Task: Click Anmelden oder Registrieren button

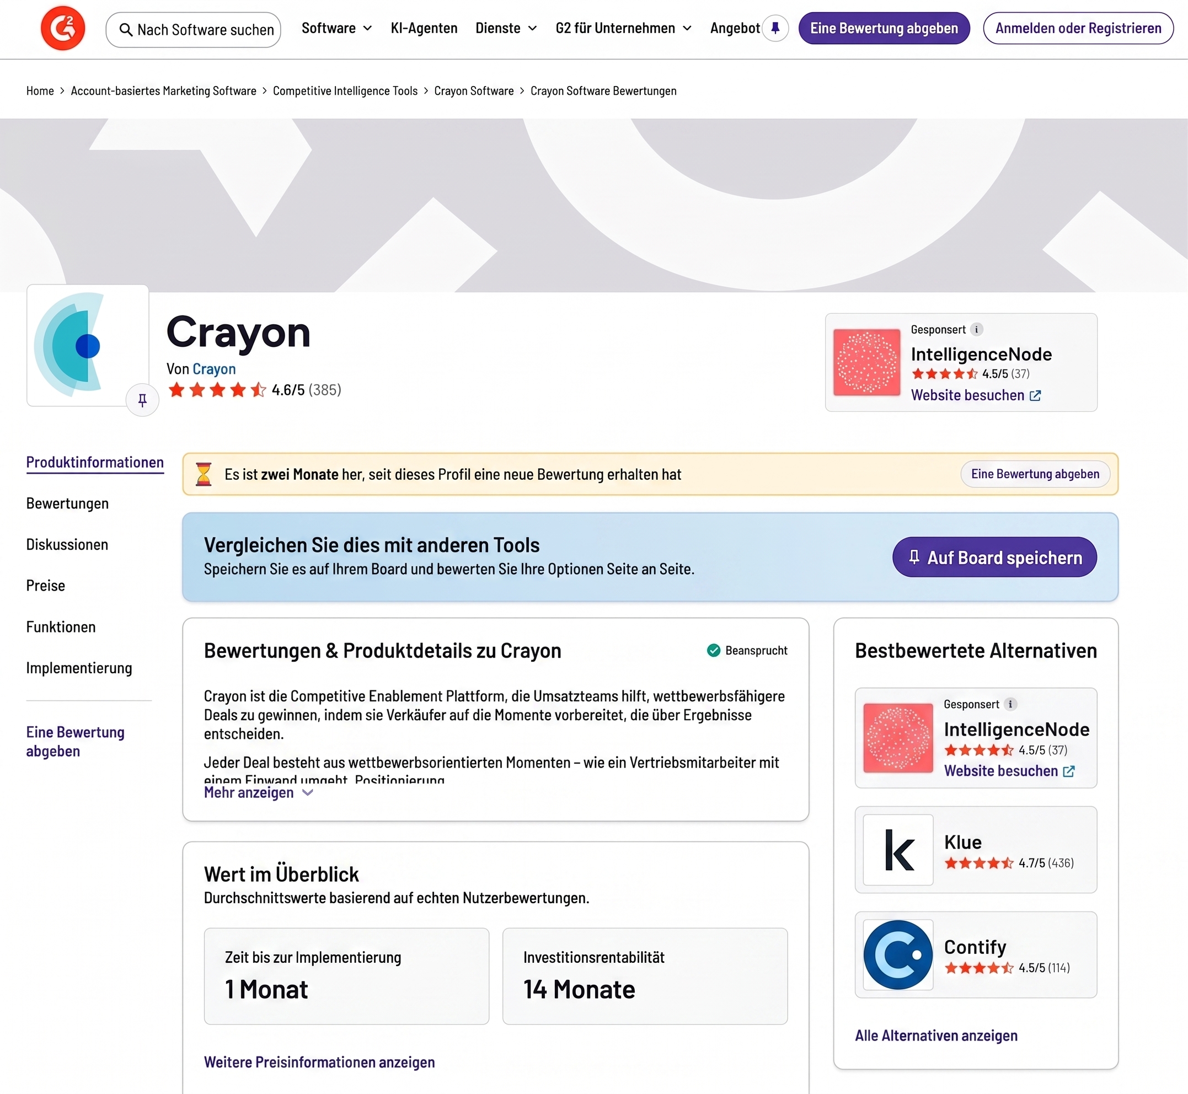Action: (1078, 28)
